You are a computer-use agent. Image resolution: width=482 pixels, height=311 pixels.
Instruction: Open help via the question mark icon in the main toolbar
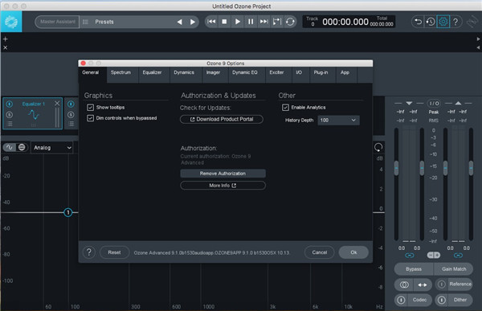click(455, 22)
